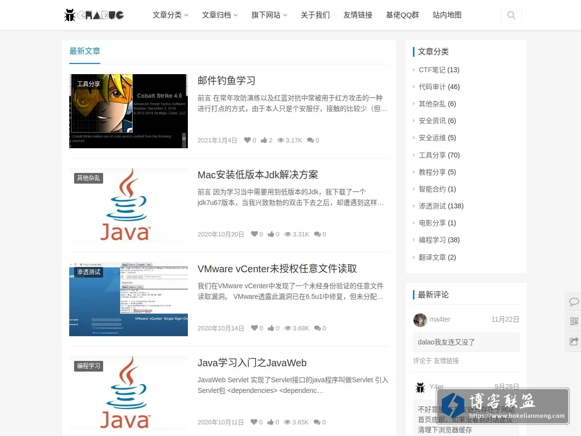Open Mac安装低版本Jdk解决方案 article title
This screenshot has height=436, width=581.
[258, 175]
